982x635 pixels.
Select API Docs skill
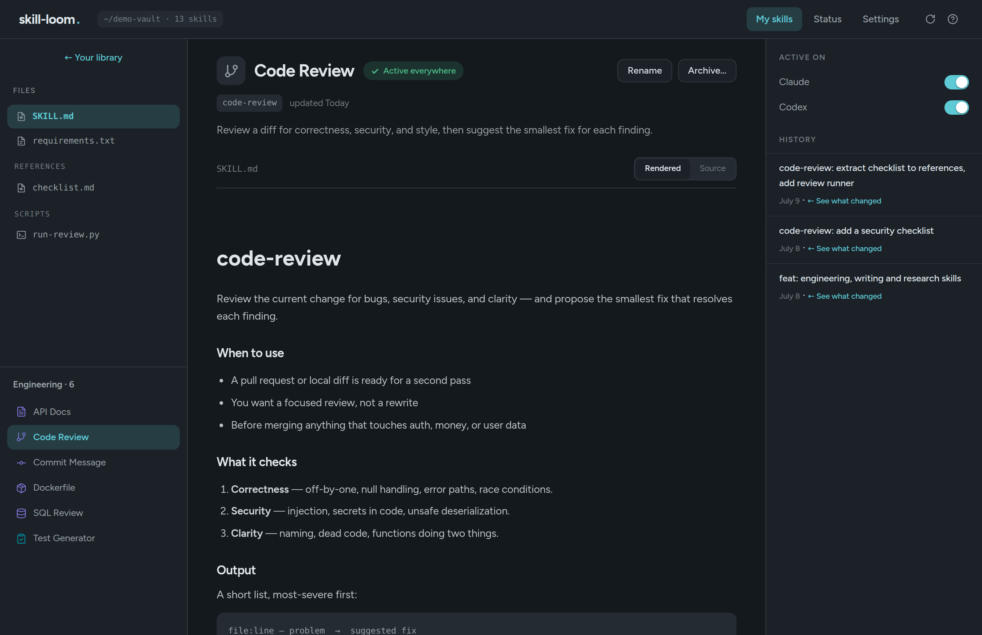tap(93, 412)
